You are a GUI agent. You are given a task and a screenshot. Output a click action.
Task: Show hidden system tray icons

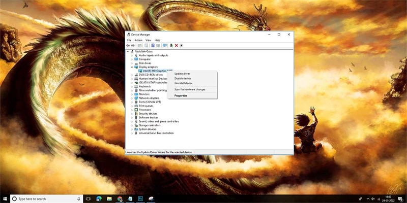click(368, 199)
